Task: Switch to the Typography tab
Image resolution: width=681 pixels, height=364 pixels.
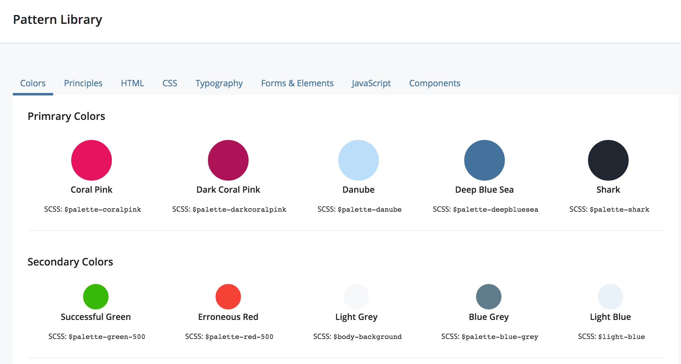Action: (219, 83)
